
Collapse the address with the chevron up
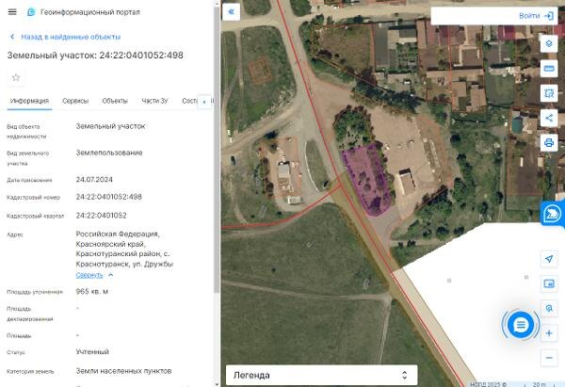[110, 275]
